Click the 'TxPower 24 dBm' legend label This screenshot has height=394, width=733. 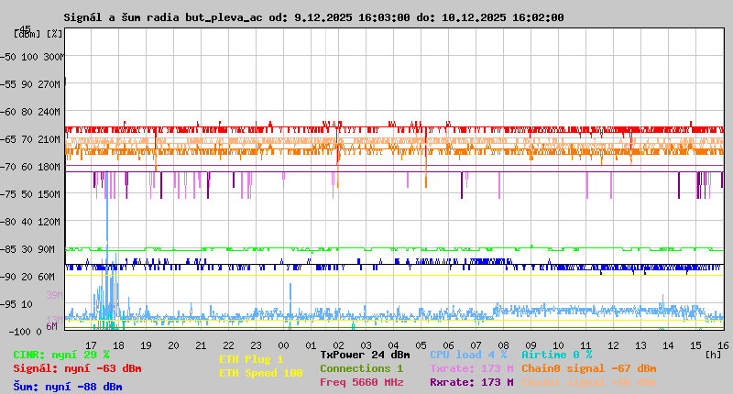[x=365, y=355]
